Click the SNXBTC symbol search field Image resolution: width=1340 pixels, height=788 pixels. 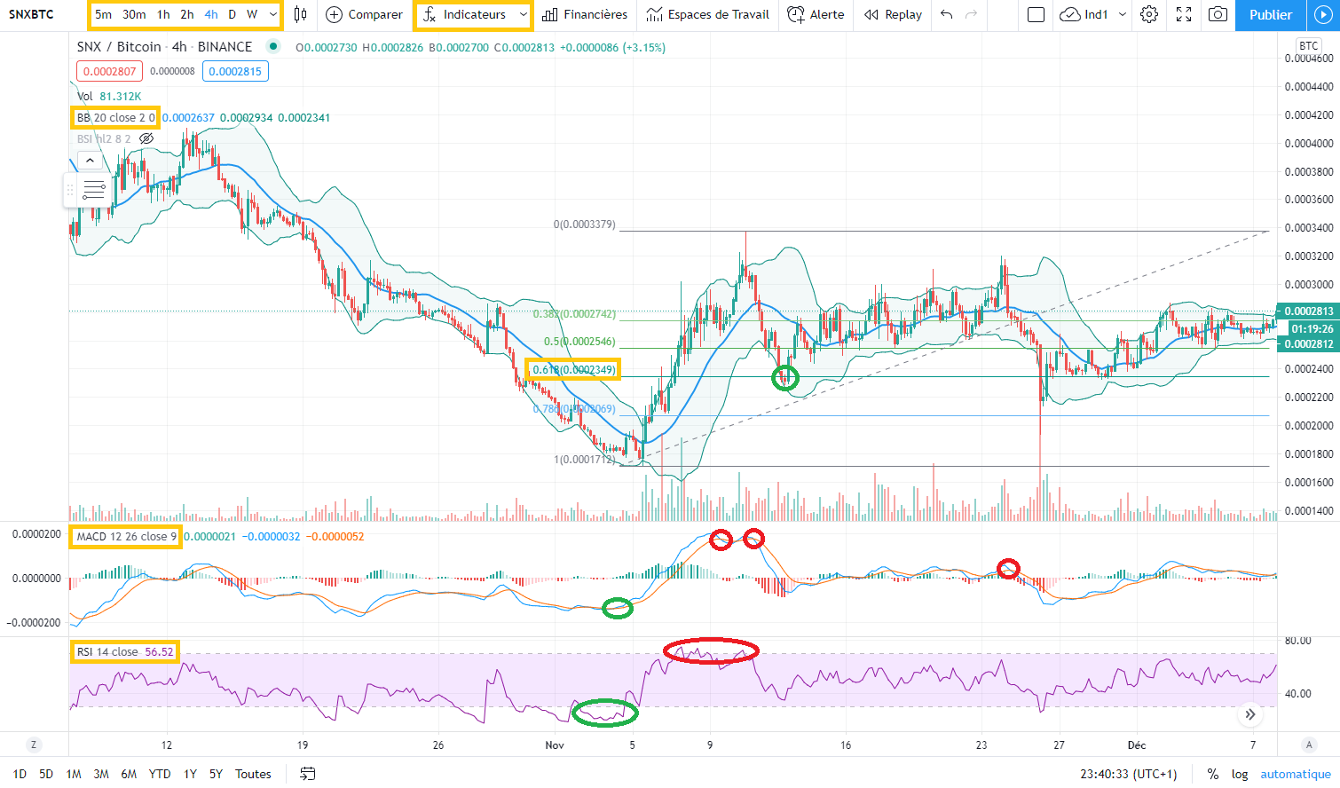tap(31, 14)
